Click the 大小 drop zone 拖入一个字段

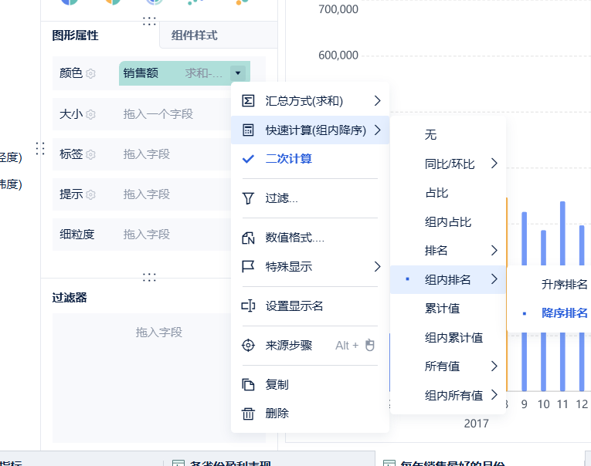click(x=158, y=113)
